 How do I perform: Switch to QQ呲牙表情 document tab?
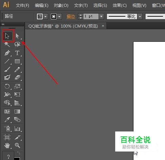(x=63, y=26)
